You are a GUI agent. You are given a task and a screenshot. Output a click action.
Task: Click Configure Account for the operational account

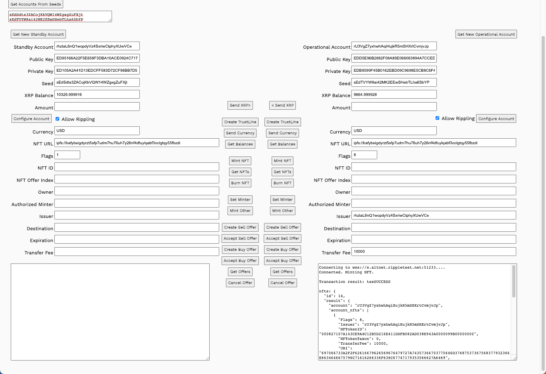496,119
